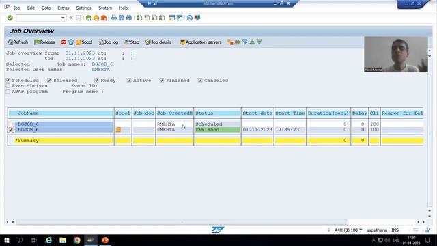437x246 pixels.
Task: Click the Step button
Action: pyautogui.click(x=132, y=42)
